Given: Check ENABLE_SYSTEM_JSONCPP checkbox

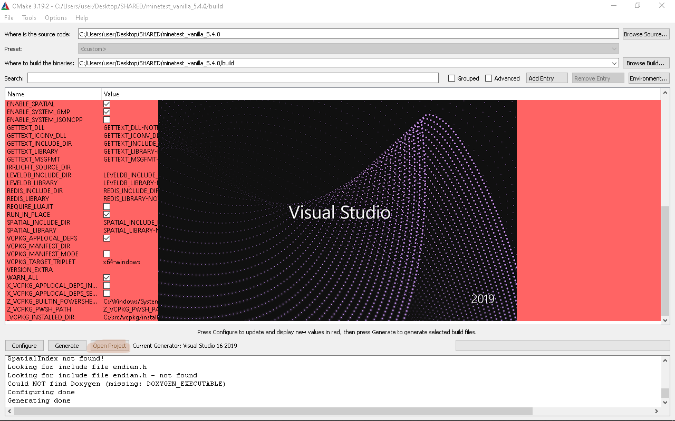Looking at the screenshot, I should 107,120.
